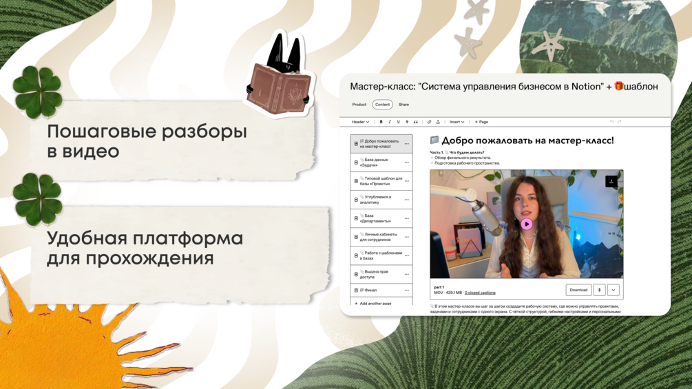Select the 'База данных «Задачи»' page
Screen dimensions: 692x389
[x=381, y=162]
